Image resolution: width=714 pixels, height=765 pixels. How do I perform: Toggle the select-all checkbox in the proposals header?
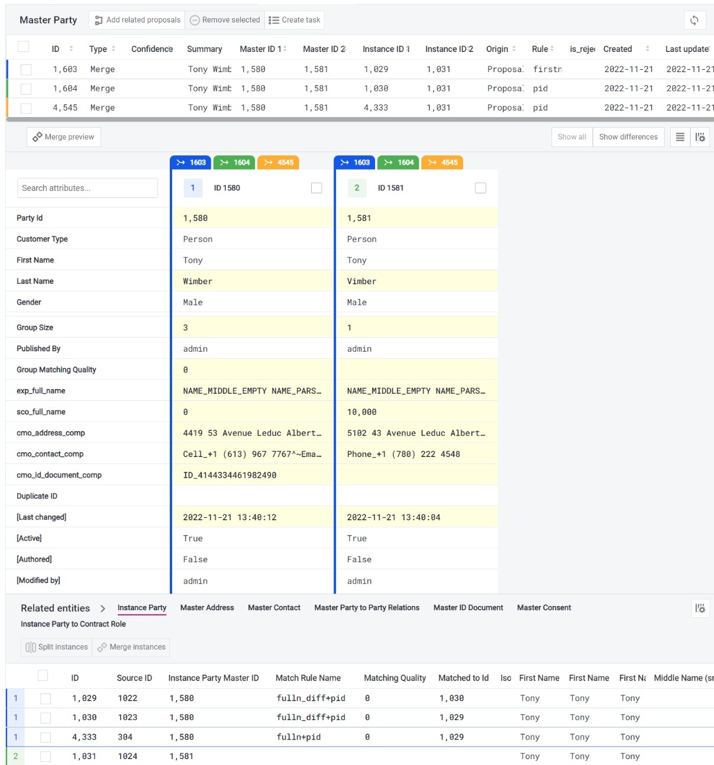24,46
